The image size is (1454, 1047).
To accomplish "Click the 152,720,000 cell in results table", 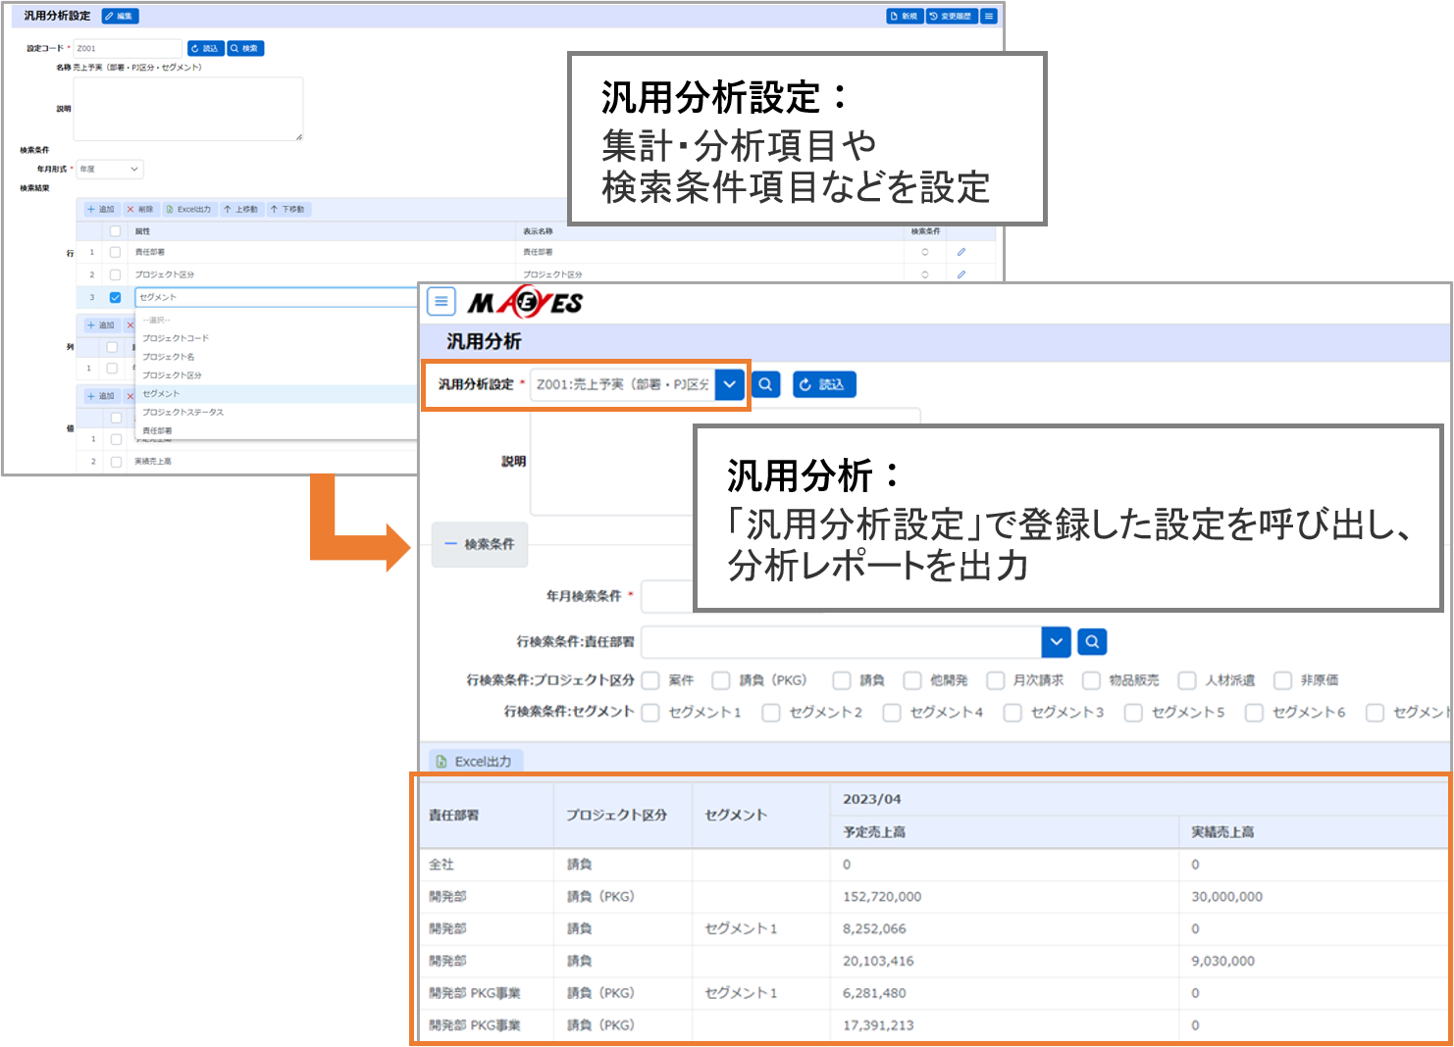I will pyautogui.click(x=1005, y=896).
